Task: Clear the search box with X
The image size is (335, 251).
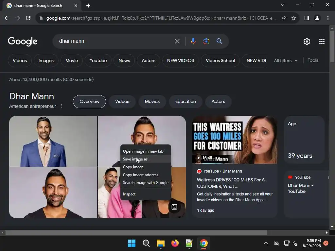Action: tap(177, 41)
